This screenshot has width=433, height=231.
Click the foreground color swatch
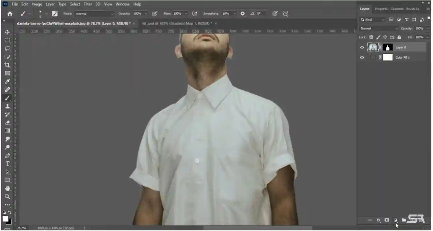tap(5, 219)
